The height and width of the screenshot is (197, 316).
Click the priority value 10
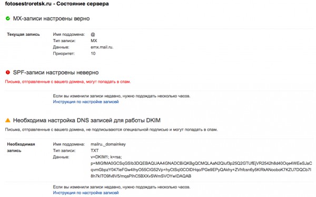click(x=93, y=54)
